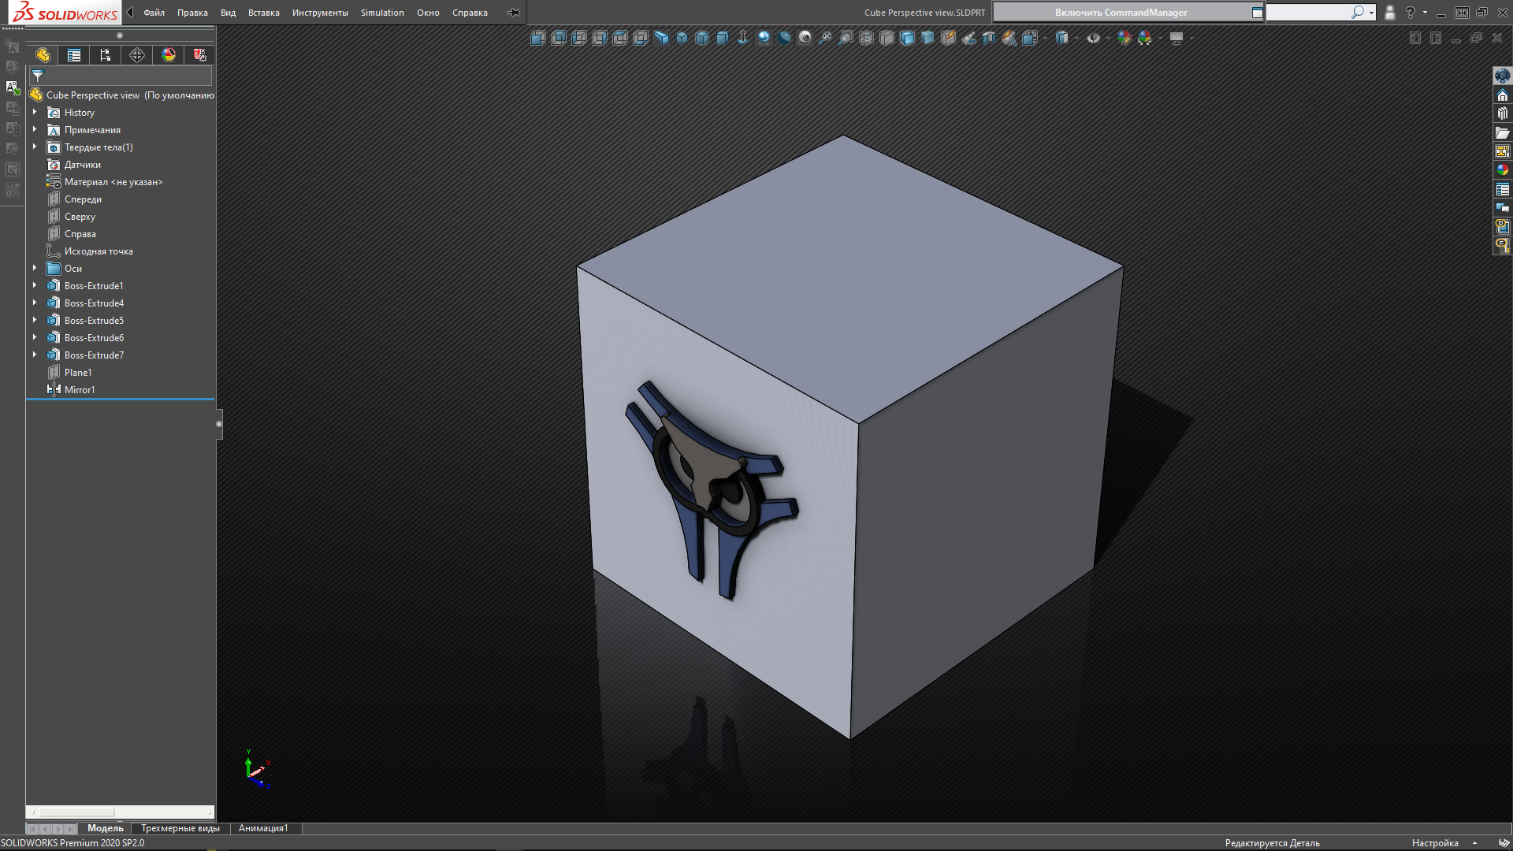Open the DimXpertManager crosshair tab
This screenshot has width=1513, height=851.
pyautogui.click(x=137, y=55)
